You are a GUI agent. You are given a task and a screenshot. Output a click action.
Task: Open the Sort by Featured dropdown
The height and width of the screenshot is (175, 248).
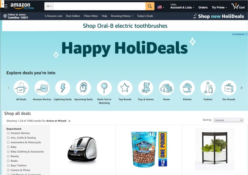[228, 120]
